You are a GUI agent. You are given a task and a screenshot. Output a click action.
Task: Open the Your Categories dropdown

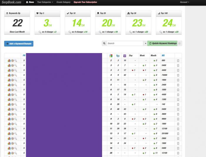[x=45, y=2]
